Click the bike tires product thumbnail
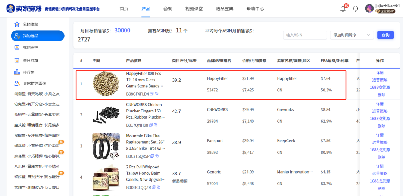Viewport: 403px width, 196px height. [106, 146]
